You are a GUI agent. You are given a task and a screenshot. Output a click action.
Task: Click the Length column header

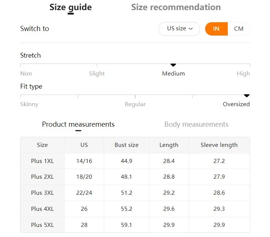click(x=169, y=145)
